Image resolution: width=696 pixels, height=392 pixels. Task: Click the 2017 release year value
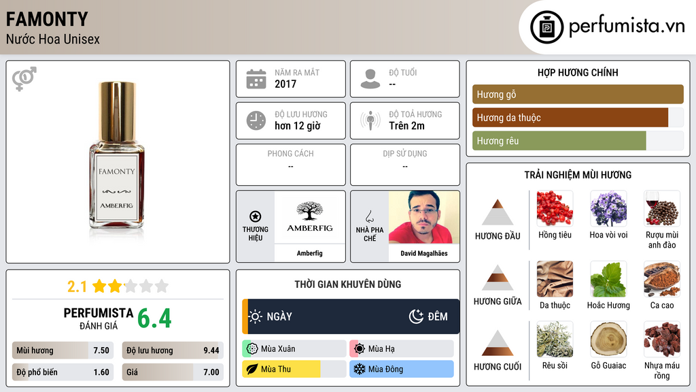click(285, 84)
